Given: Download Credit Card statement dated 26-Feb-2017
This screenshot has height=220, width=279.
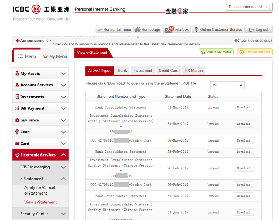Looking at the screenshot, I should 243,185.
